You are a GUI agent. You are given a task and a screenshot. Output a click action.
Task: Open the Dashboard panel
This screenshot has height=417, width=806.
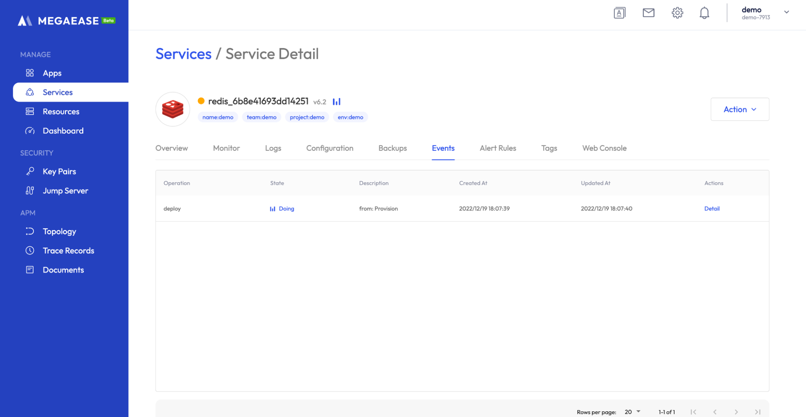(x=63, y=130)
